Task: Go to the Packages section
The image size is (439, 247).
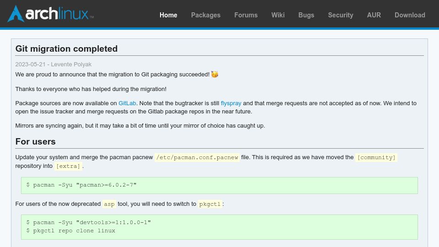Action: click(206, 15)
